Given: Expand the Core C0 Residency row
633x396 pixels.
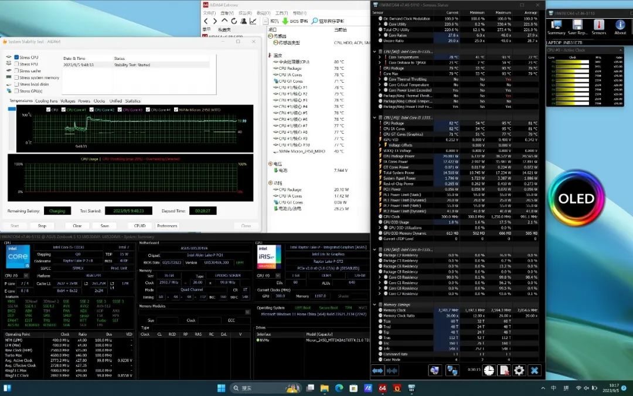Looking at the screenshot, I should click(x=380, y=277).
